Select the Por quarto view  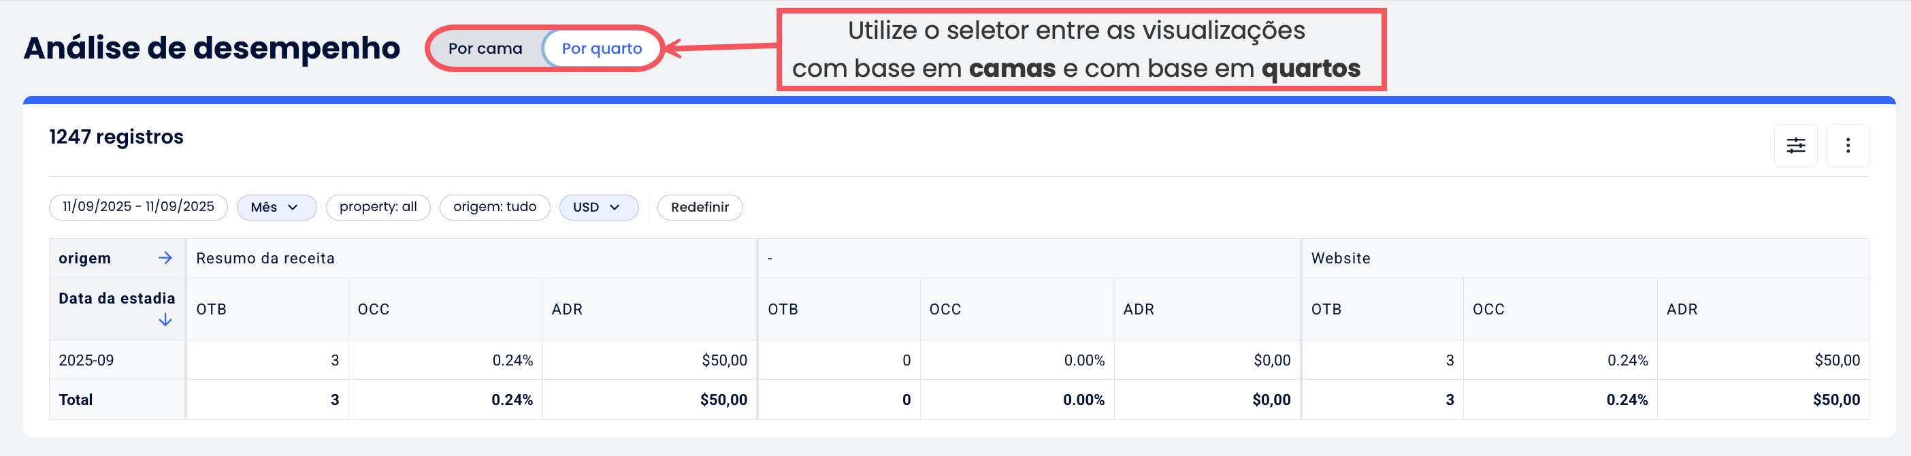coord(601,49)
